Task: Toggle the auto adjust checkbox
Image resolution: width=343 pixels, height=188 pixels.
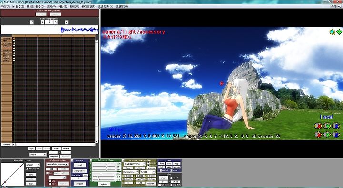Action: [x=27, y=168]
